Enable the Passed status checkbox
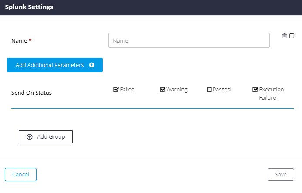Image resolution: width=302 pixels, height=193 pixels. 209,90
